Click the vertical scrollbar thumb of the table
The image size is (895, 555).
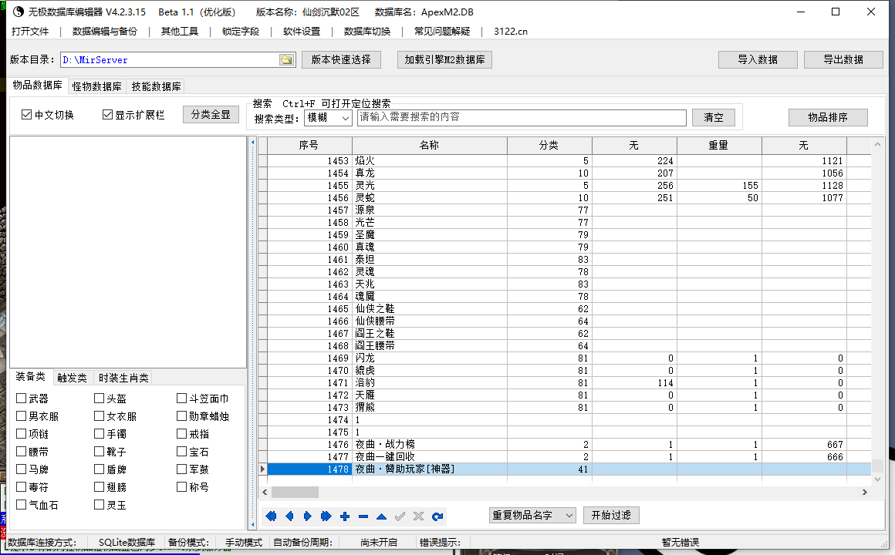click(877, 466)
